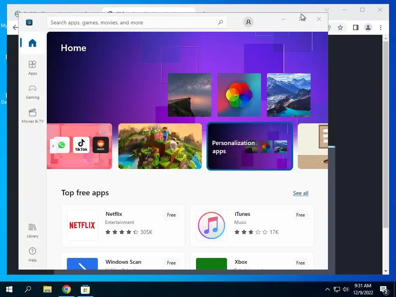
Task: Open Movies & TV section
Action: point(32,116)
